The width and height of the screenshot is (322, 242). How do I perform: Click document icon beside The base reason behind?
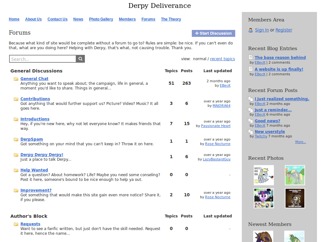click(251, 57)
